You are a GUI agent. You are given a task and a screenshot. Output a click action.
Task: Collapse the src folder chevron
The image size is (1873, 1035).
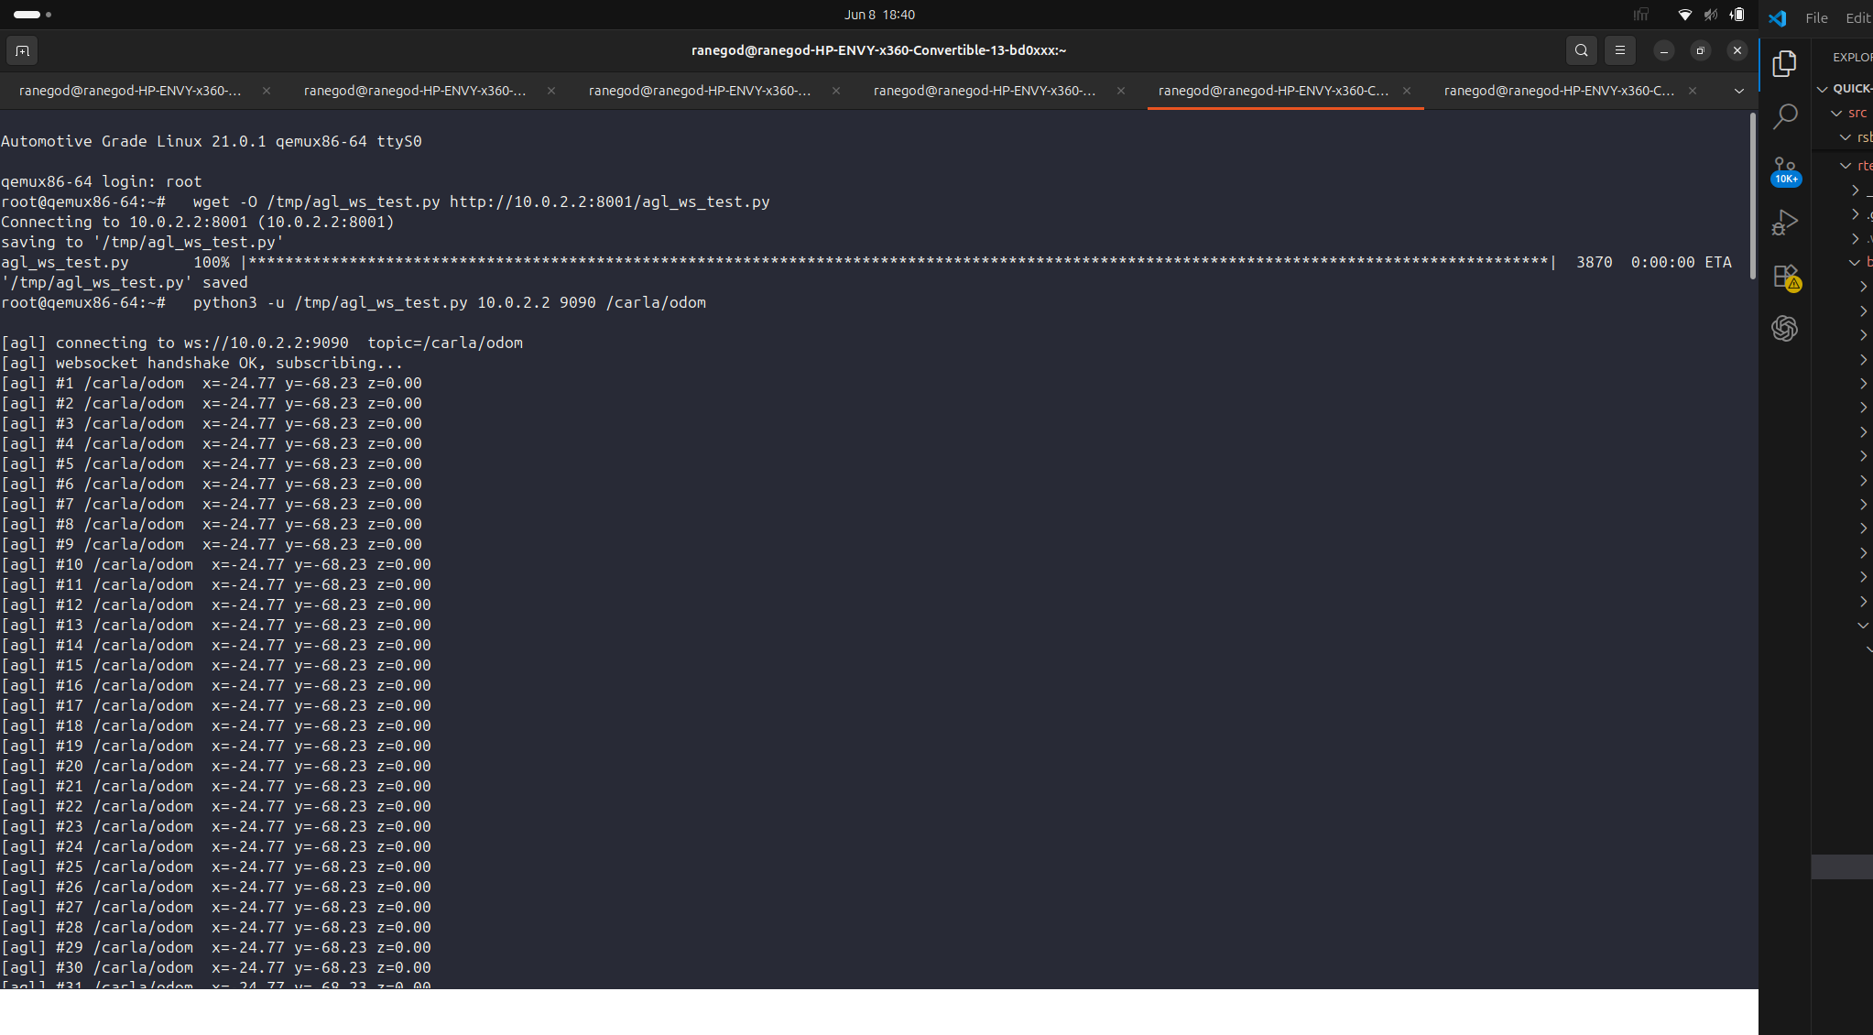[x=1836, y=113]
